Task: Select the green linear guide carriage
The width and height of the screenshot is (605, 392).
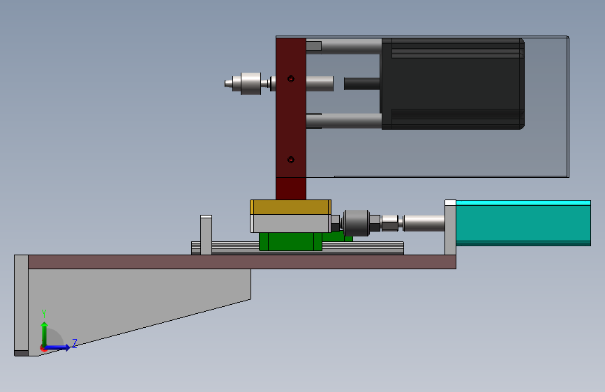Action: (290, 241)
